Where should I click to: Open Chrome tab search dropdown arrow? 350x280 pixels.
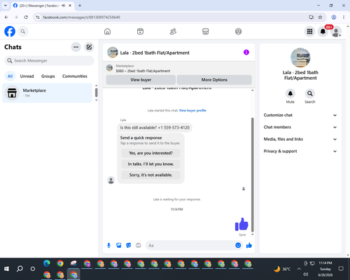point(6,6)
